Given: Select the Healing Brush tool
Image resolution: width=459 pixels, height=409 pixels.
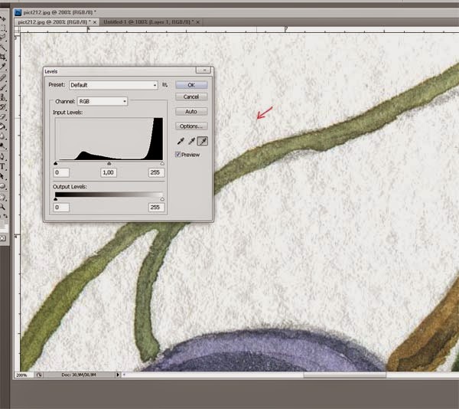Looking at the screenshot, I should coord(3,77).
